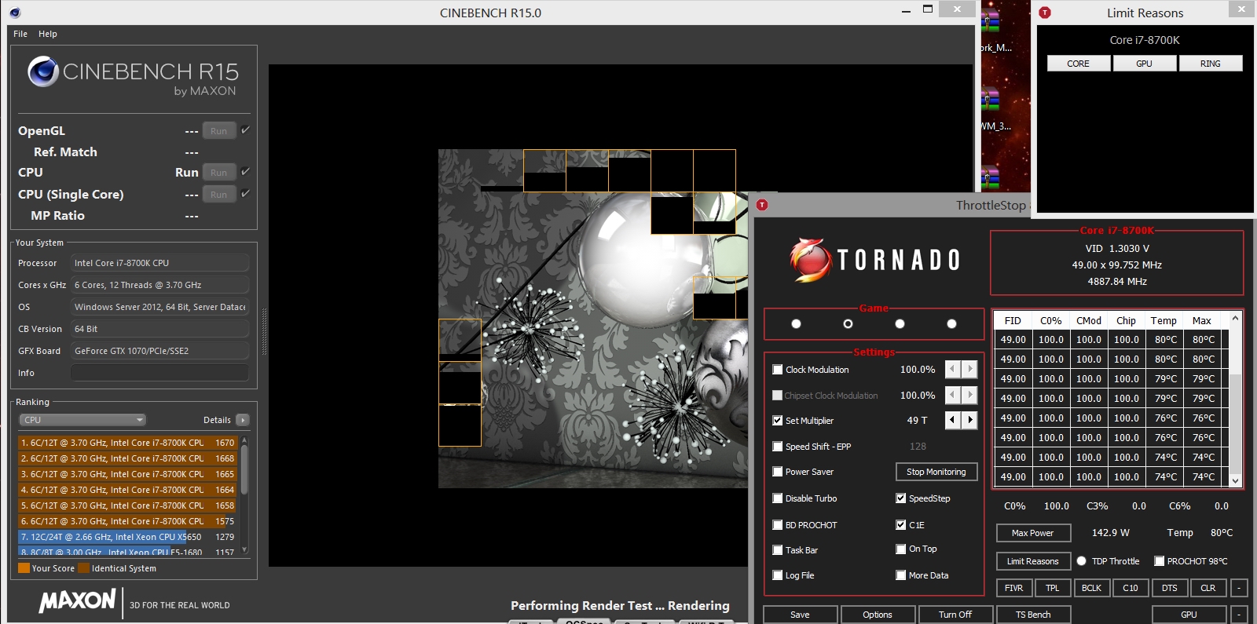Click the Limit Reasons window red icon

pyautogui.click(x=1045, y=13)
